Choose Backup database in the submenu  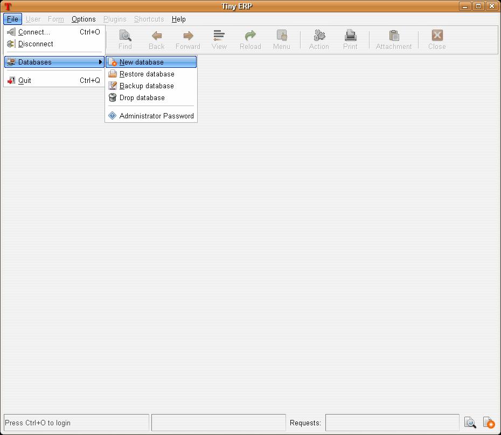point(151,86)
